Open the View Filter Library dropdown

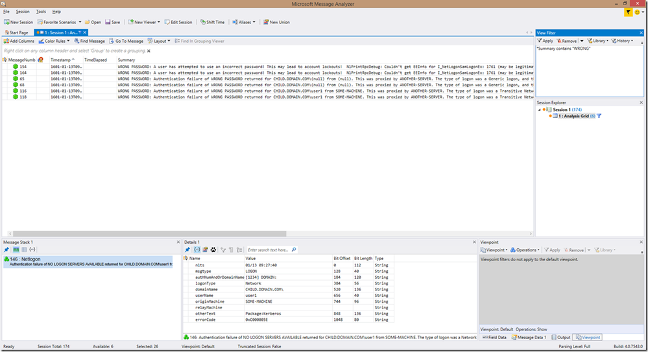pos(598,41)
